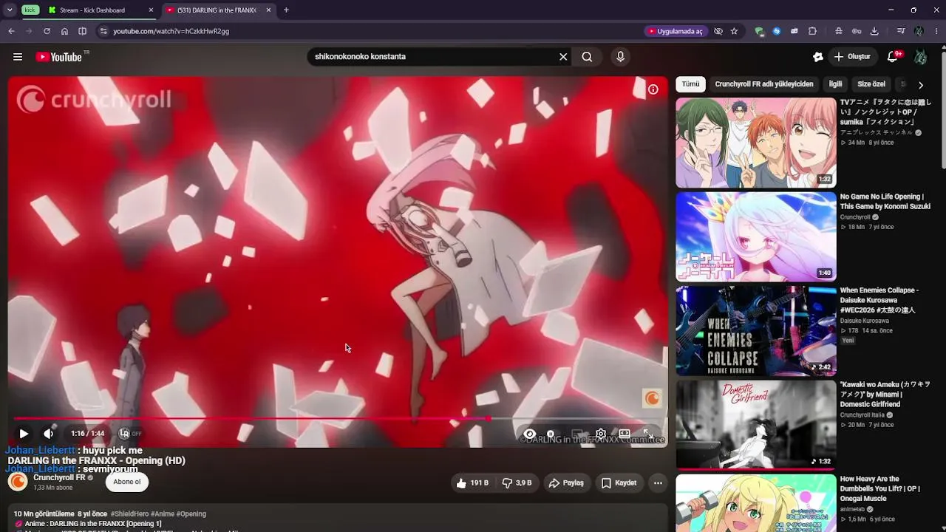This screenshot has height=532, width=946.
Task: Open the player settings gear
Action: (x=601, y=434)
